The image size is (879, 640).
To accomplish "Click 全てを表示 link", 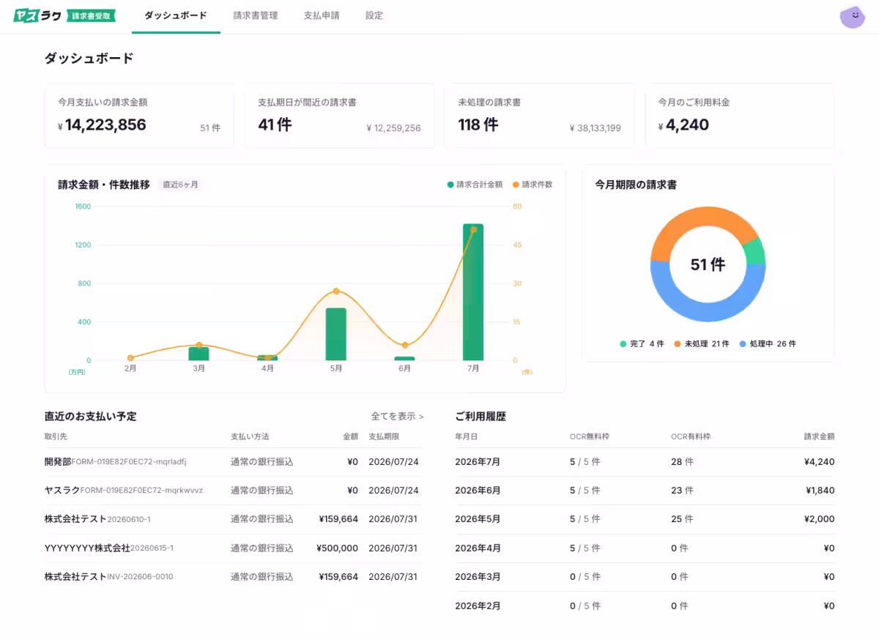I will 397,416.
